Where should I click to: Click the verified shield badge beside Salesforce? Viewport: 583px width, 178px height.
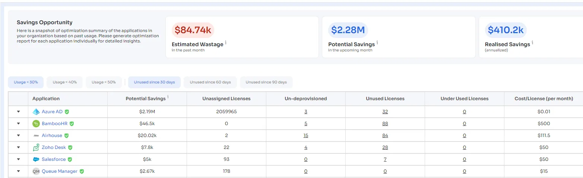pyautogui.click(x=70, y=159)
